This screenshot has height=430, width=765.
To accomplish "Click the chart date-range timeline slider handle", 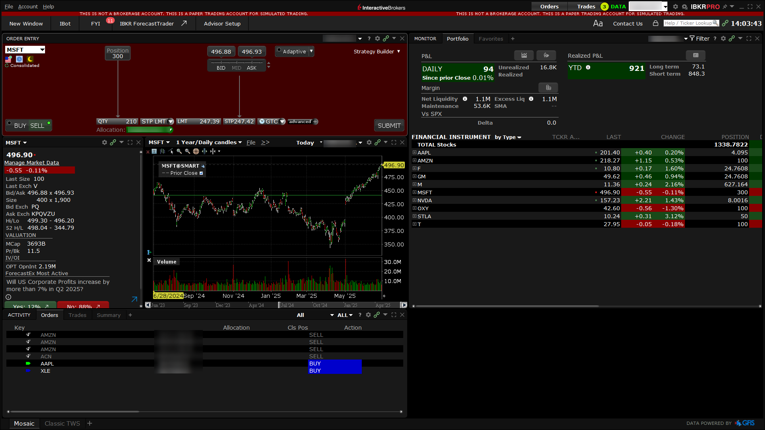I will point(279,305).
